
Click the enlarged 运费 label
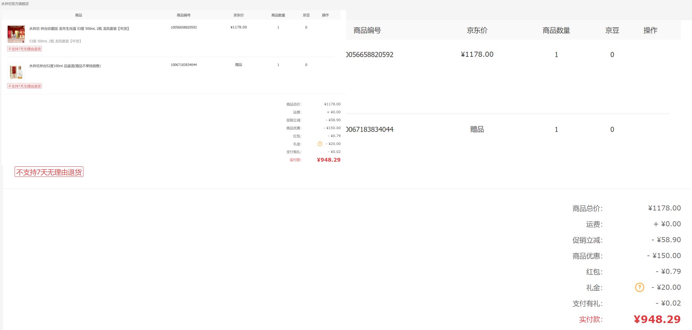point(594,224)
